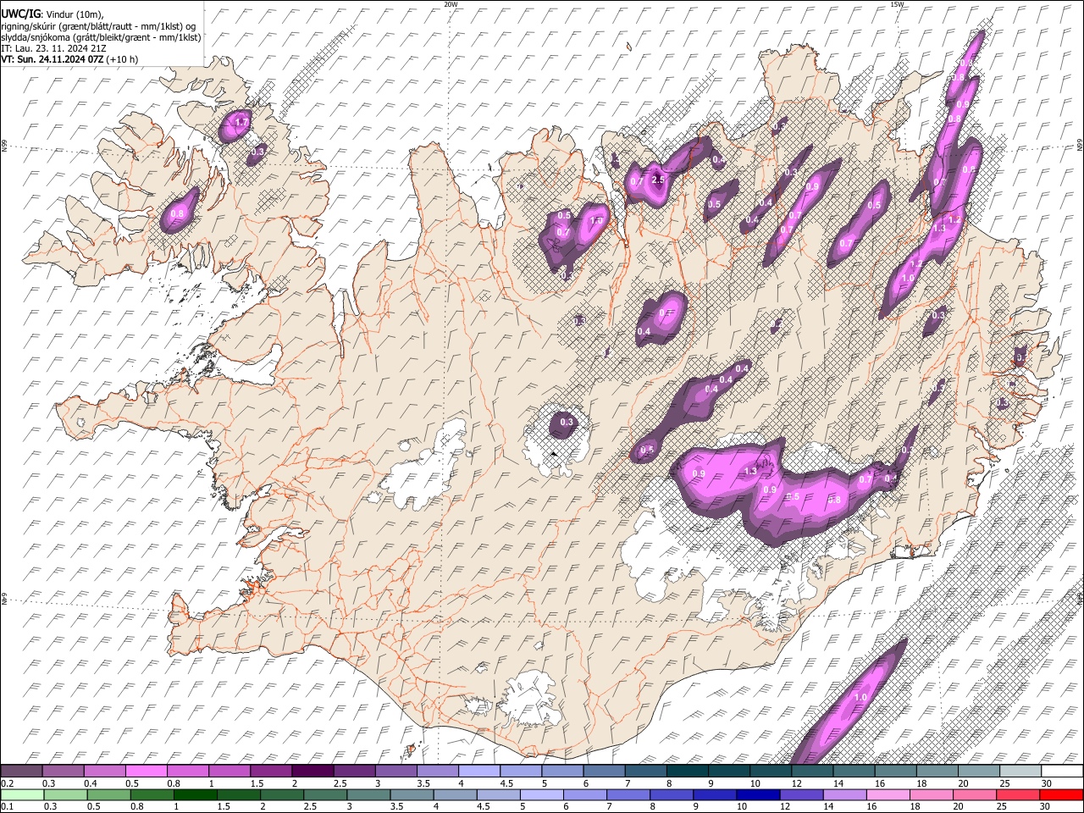Pick the 2.5 grey-green swatch, lower legend row
Screen dimensions: 1084x813
[324, 794]
